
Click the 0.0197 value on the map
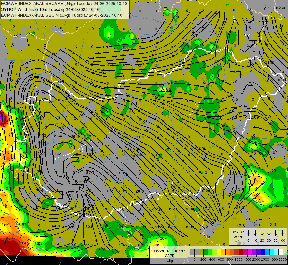click(22, 243)
